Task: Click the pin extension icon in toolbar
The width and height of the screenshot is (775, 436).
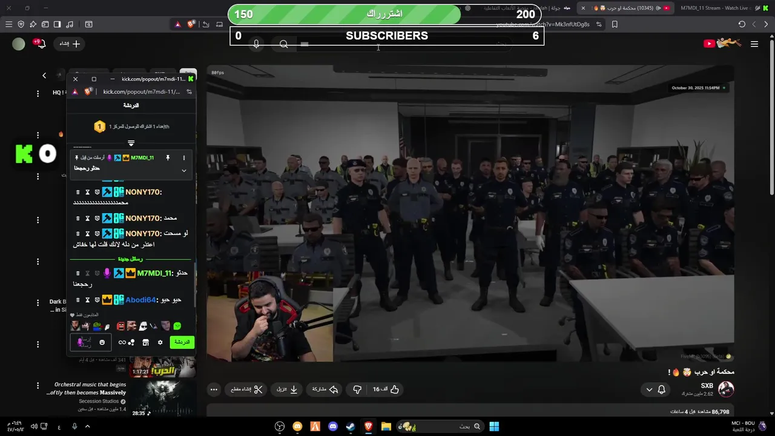Action: 33,24
